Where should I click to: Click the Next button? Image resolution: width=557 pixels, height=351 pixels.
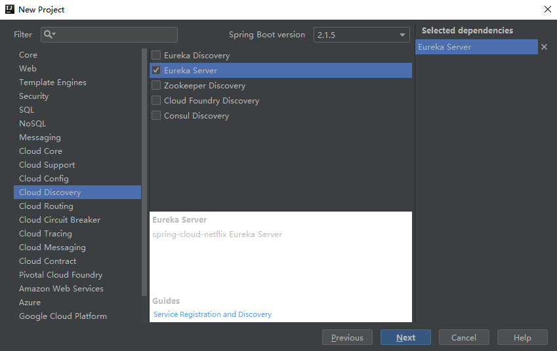[x=405, y=337]
